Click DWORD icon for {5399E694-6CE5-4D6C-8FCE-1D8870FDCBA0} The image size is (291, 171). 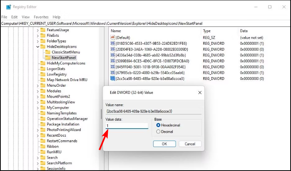click(x=113, y=61)
